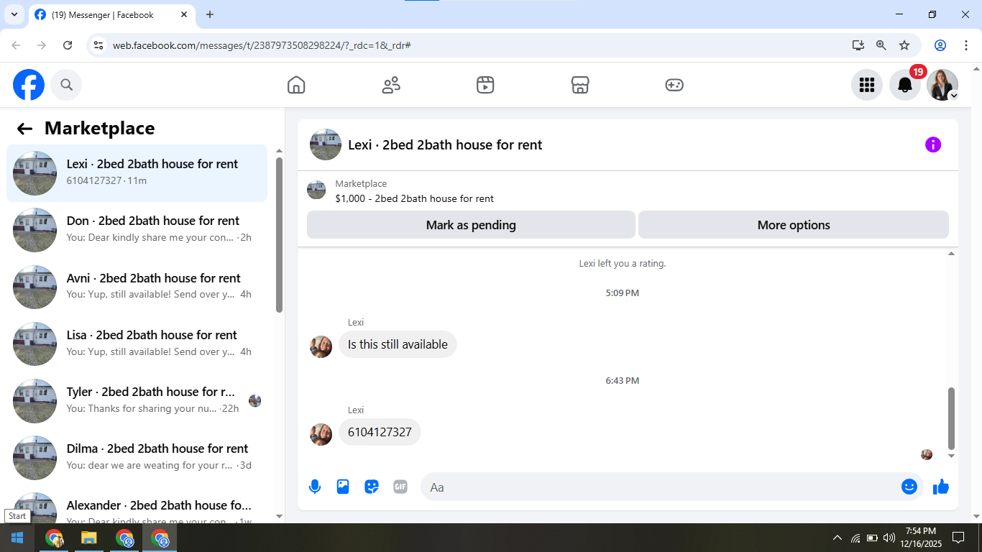The width and height of the screenshot is (982, 552).
Task: Click the conversation list scrollbar
Action: 279,234
